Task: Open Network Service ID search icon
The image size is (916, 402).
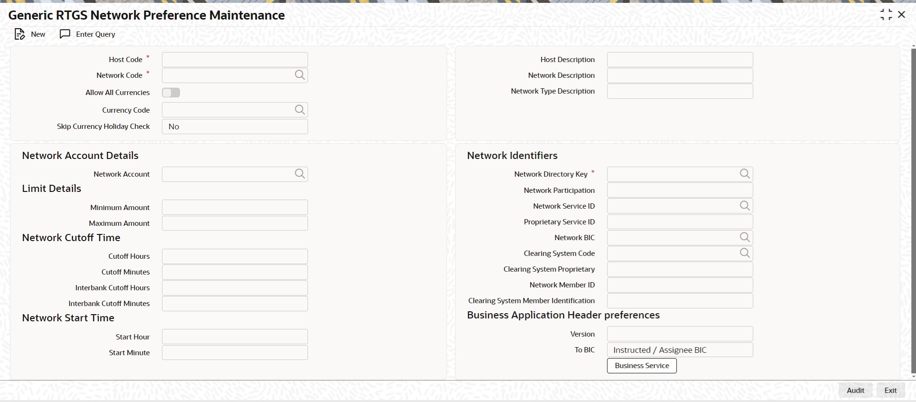Action: click(745, 206)
